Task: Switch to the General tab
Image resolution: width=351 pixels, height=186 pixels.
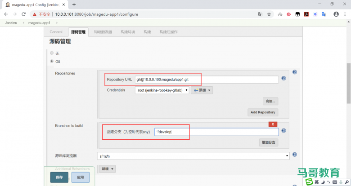Action: (56, 32)
